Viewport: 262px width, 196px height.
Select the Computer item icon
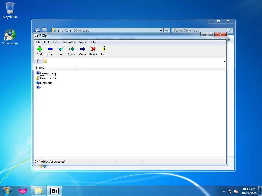tap(37, 73)
